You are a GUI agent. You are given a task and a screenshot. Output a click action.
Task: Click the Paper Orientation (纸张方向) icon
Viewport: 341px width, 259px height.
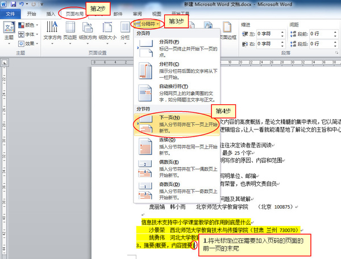pyautogui.click(x=87, y=31)
